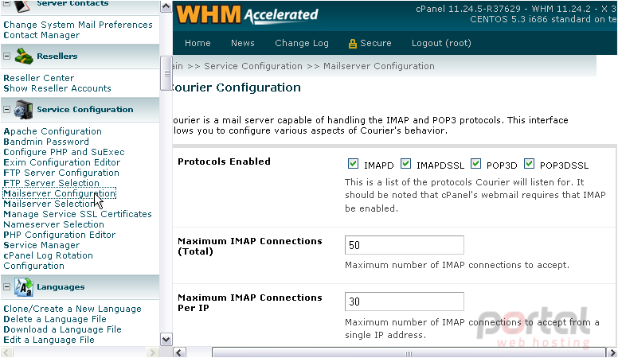Open Configure PHP and SuExec
Viewport: 618px width, 358px height.
click(x=64, y=152)
